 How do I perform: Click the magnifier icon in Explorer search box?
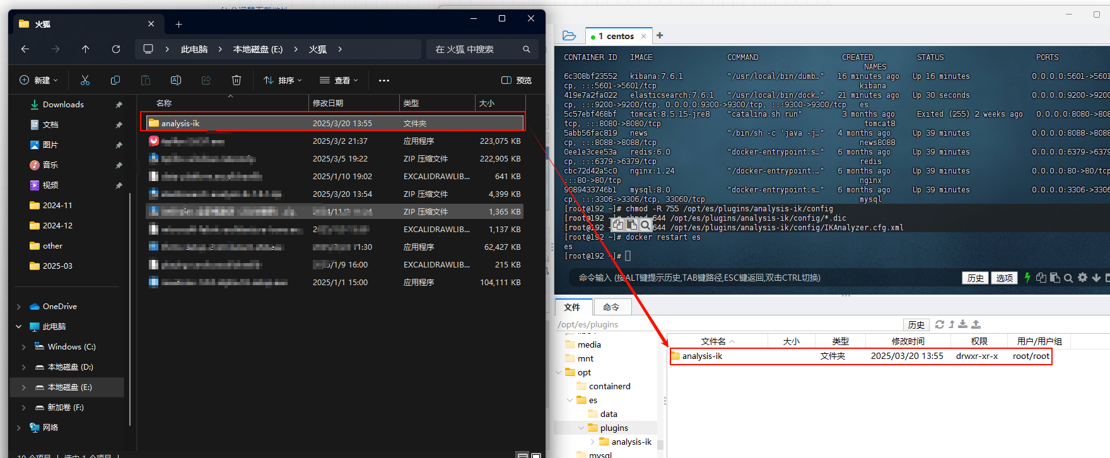[527, 49]
